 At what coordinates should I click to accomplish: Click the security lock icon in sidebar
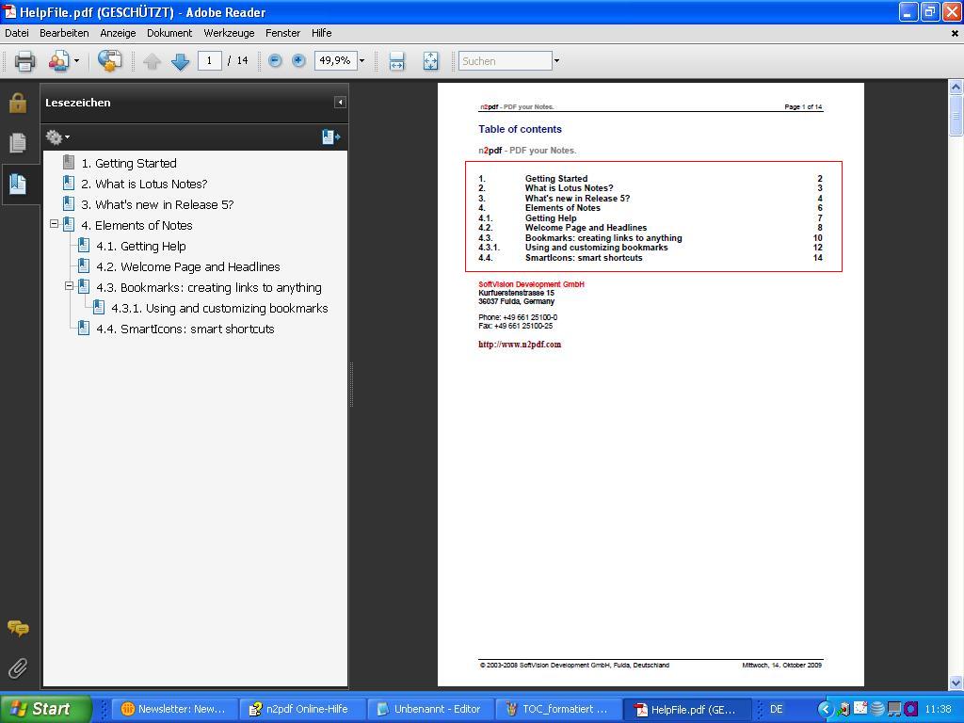18,103
